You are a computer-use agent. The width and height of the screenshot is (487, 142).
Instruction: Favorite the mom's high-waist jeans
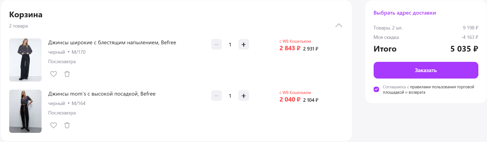click(53, 125)
